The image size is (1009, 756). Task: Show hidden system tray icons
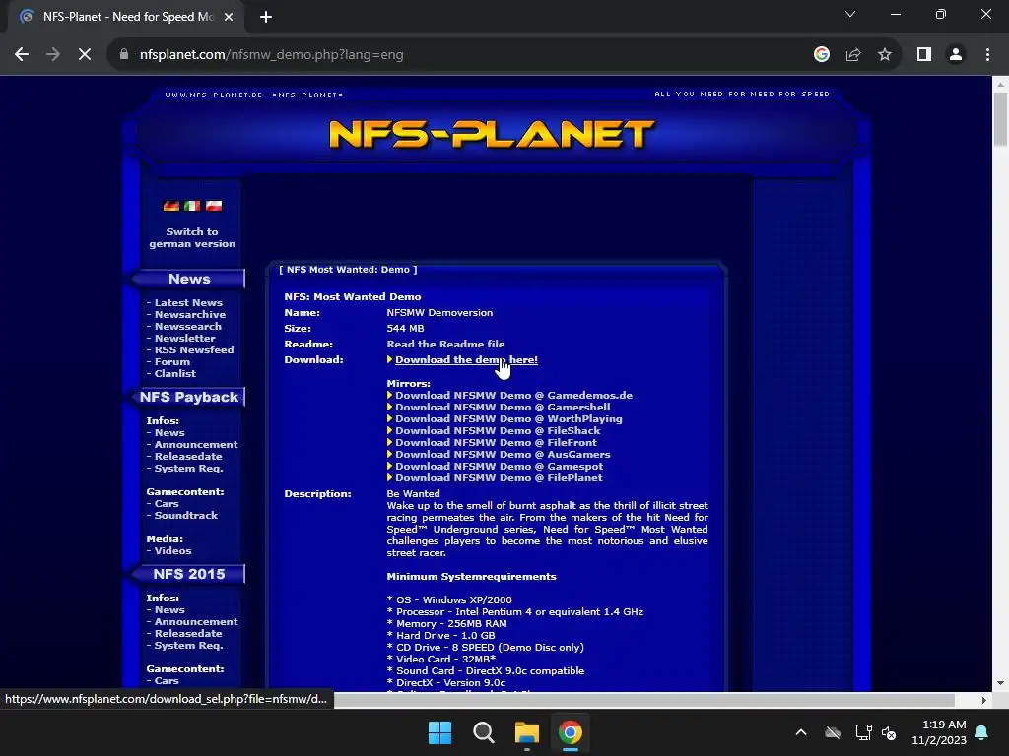[x=801, y=732]
